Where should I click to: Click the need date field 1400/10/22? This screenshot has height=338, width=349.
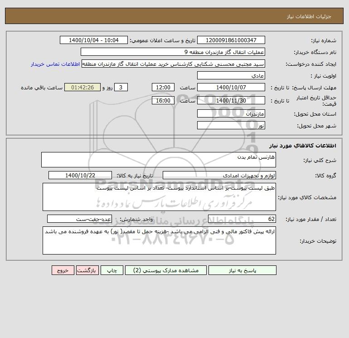(x=80, y=175)
